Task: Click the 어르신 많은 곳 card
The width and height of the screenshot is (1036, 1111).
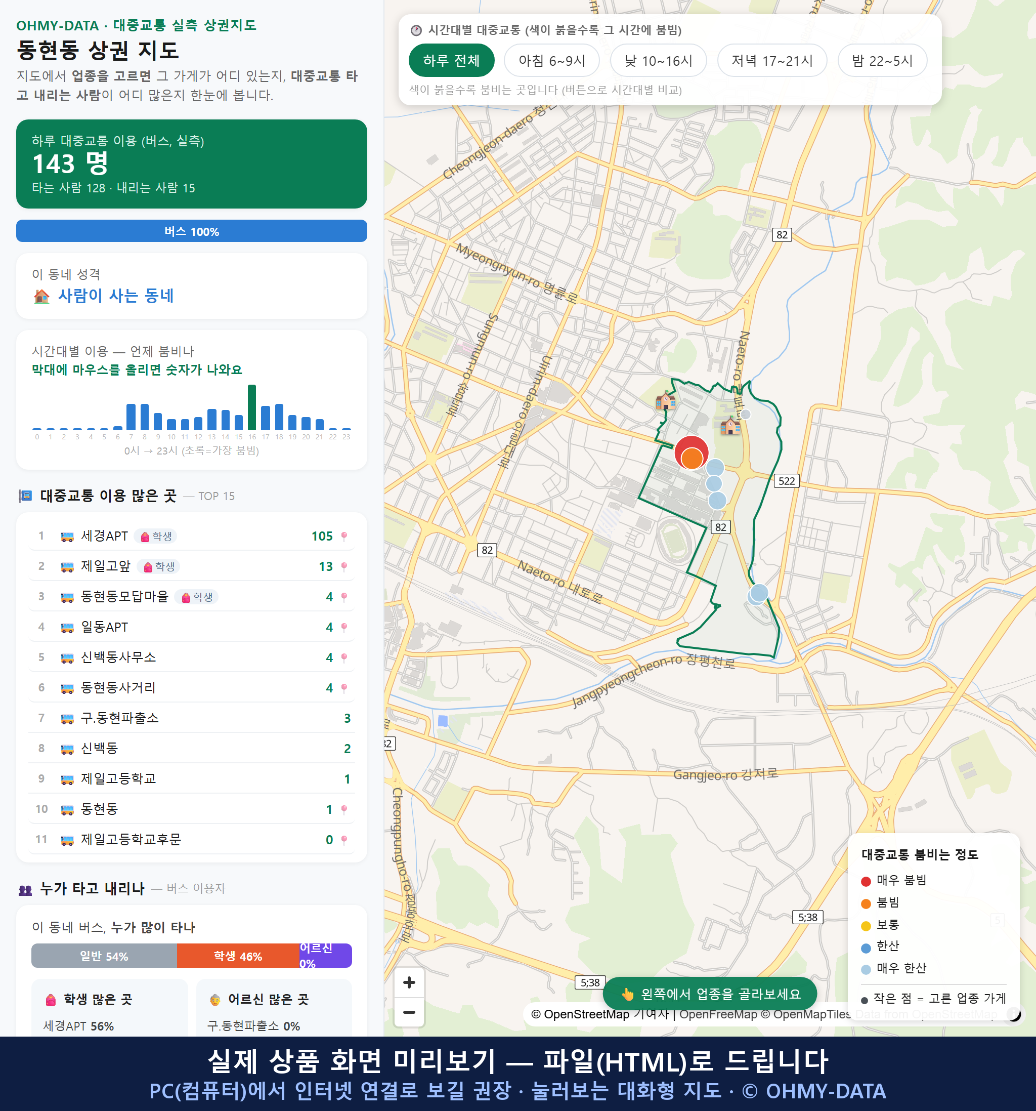Action: coord(274,1008)
